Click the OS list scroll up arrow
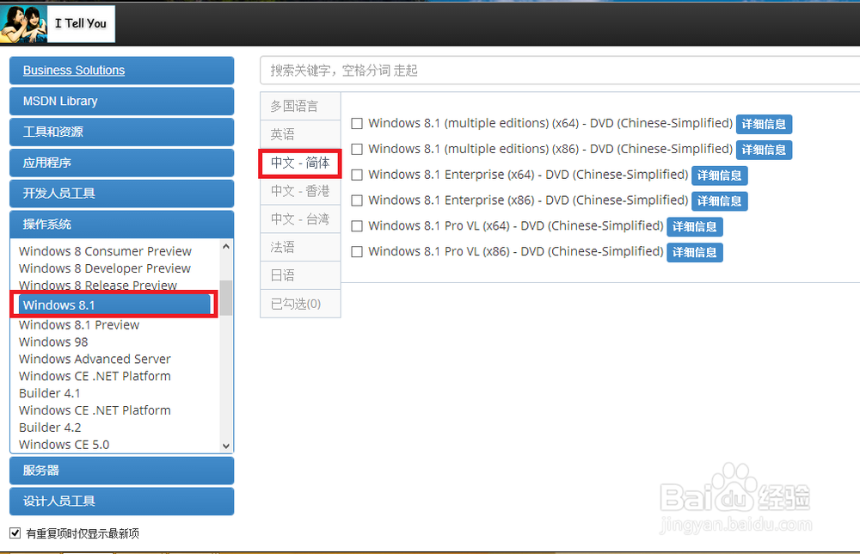860x554 pixels. pos(226,247)
